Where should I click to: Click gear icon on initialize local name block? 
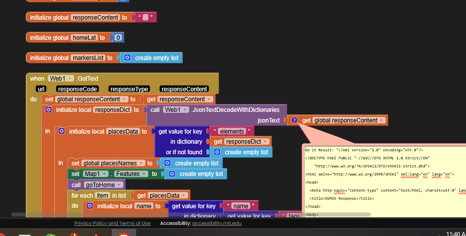coord(90,206)
